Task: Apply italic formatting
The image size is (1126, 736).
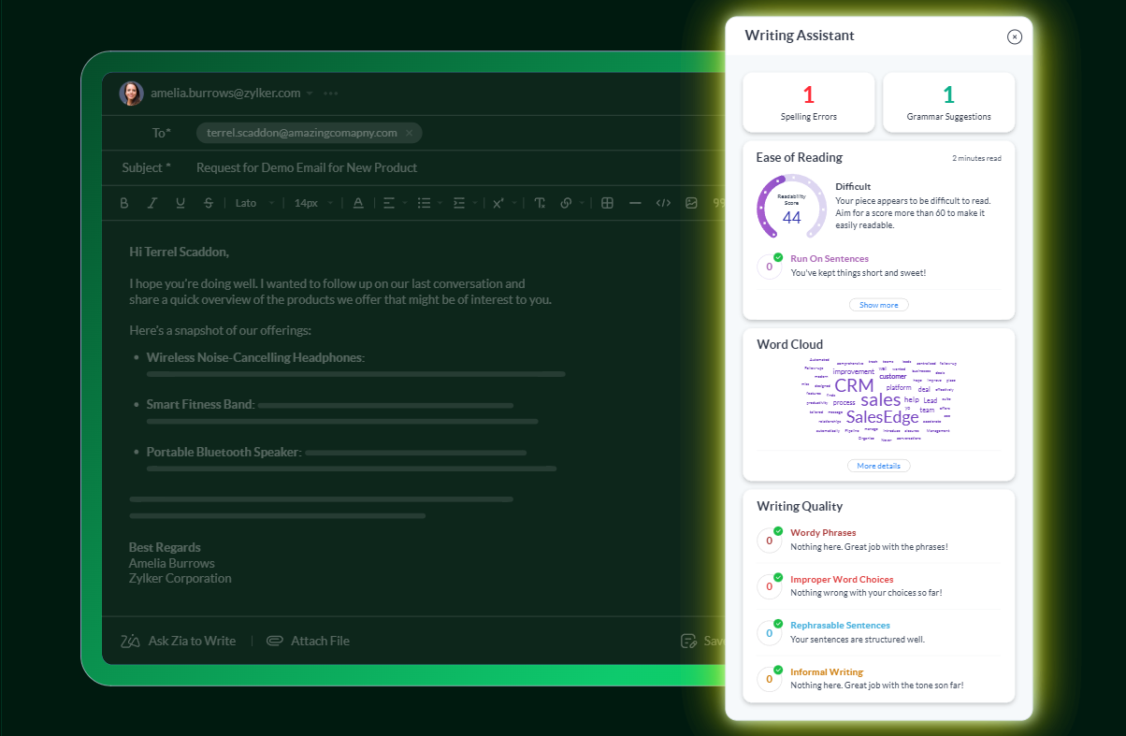Action: pos(152,203)
